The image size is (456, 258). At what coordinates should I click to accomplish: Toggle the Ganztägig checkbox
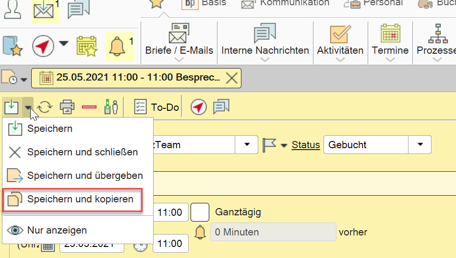coord(200,212)
